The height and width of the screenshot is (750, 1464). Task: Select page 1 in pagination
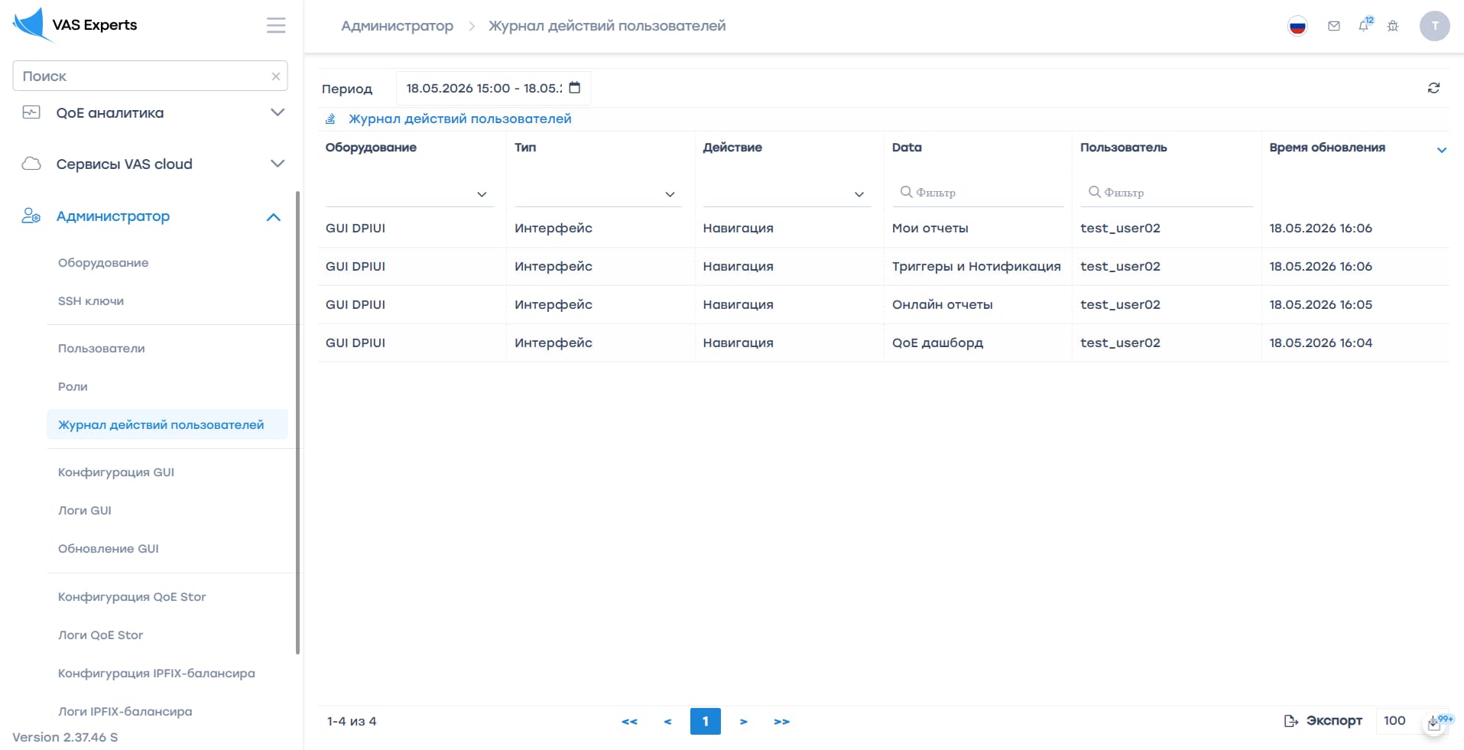pyautogui.click(x=705, y=721)
